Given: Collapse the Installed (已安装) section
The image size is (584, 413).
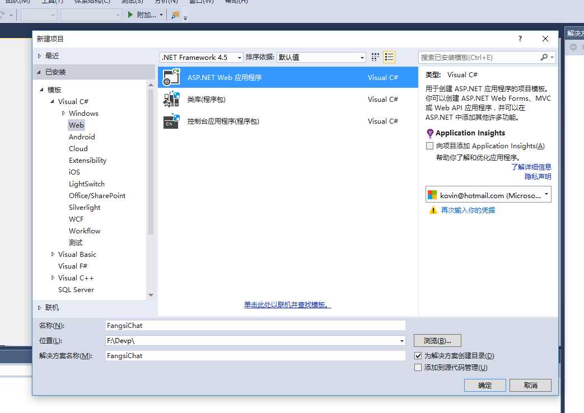Looking at the screenshot, I should [39, 72].
